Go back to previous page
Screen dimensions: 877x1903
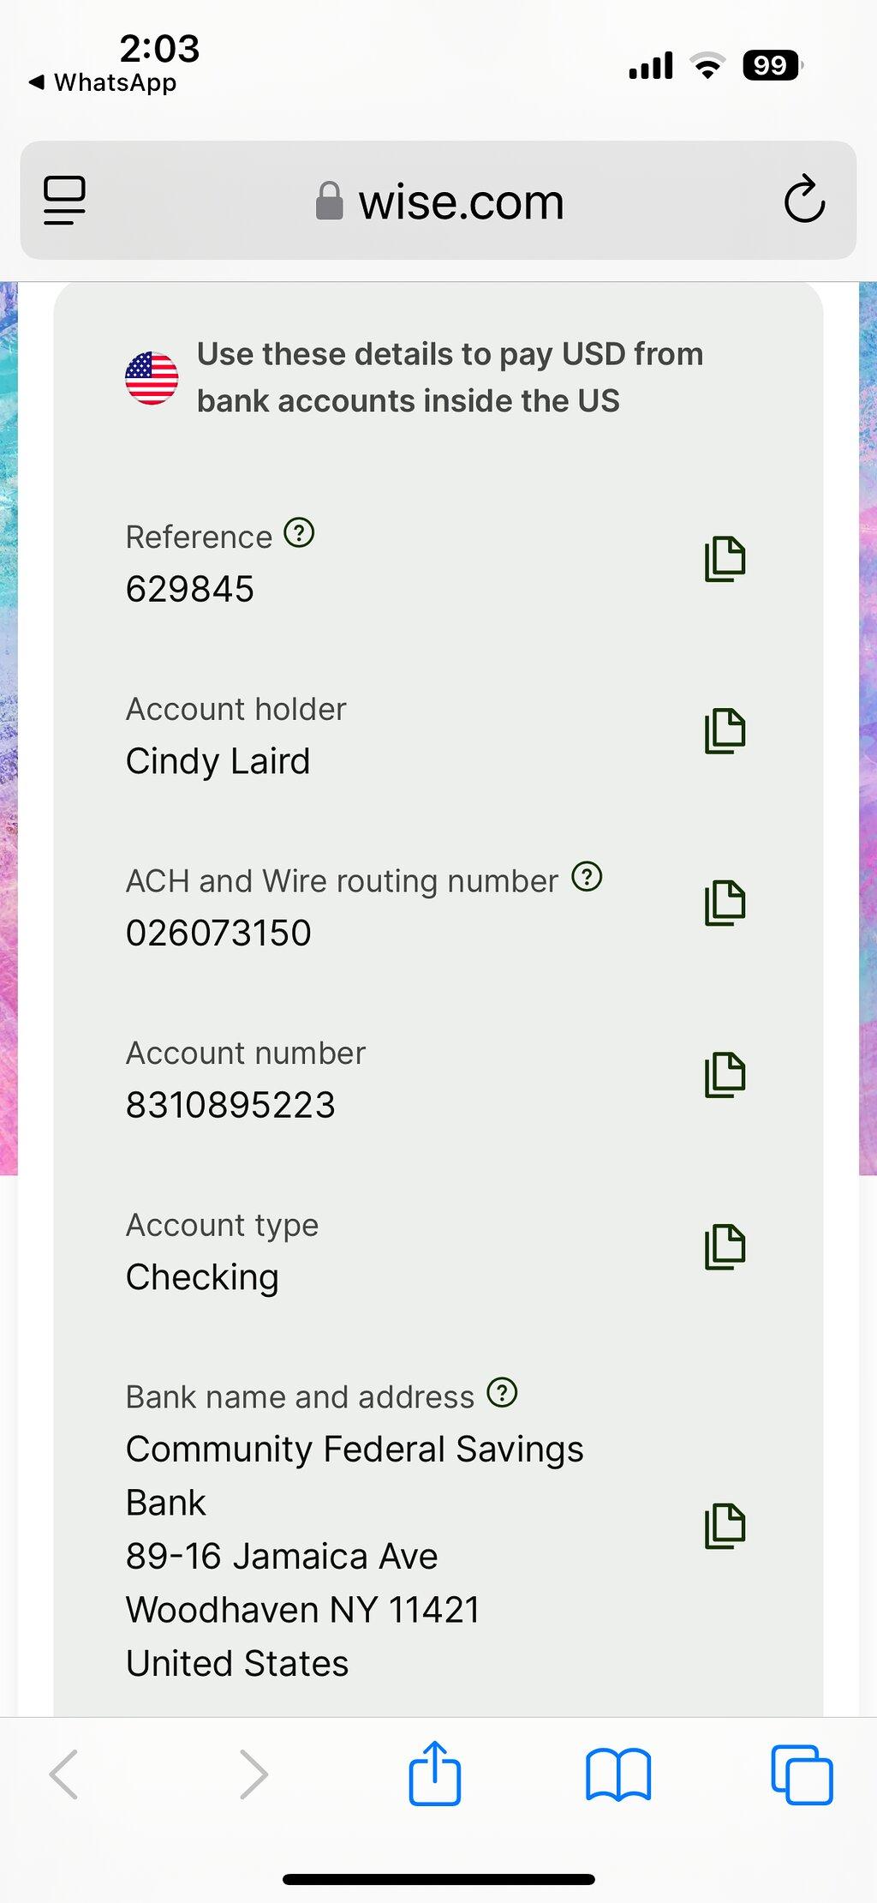coord(64,1774)
